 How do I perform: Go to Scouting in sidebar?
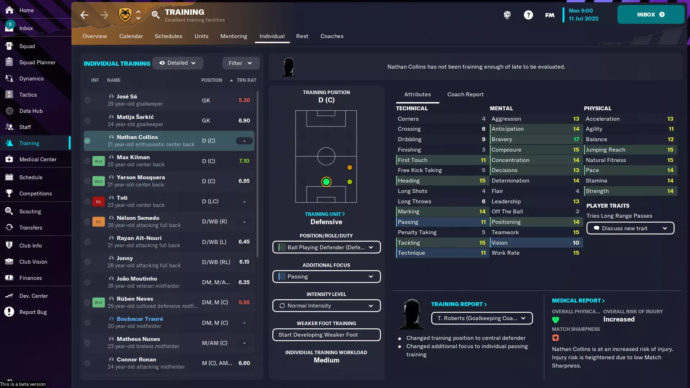click(x=30, y=212)
